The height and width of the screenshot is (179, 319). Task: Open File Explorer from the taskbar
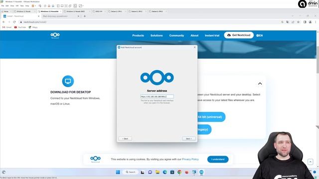[158, 172]
